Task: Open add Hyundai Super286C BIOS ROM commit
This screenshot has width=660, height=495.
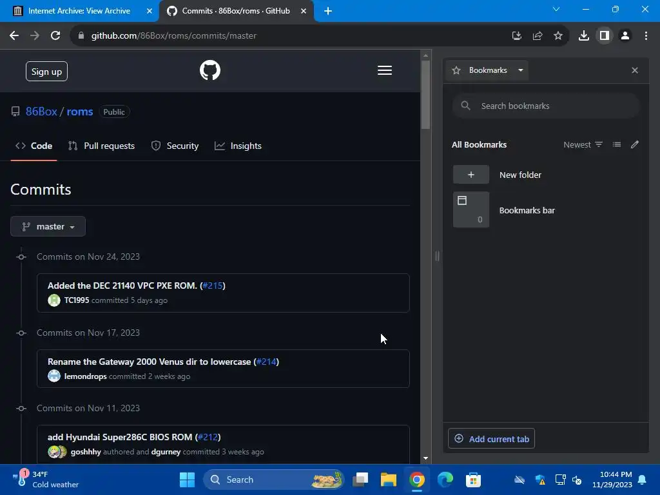Action: click(x=120, y=437)
